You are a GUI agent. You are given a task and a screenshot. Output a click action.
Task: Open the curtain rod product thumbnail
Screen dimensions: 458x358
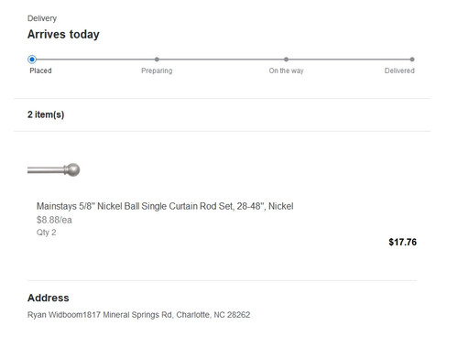point(54,169)
